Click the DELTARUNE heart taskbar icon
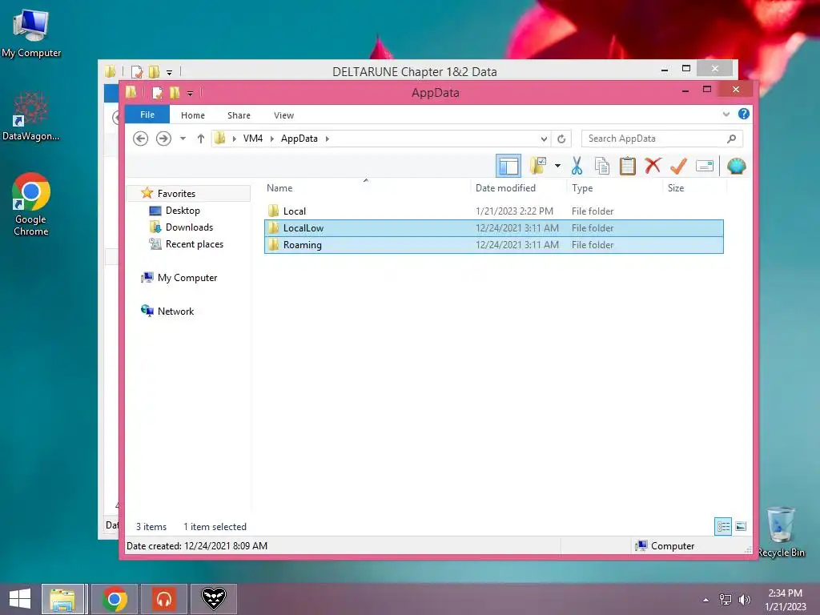Screen dimensions: 820x615 pyautogui.click(x=214, y=599)
